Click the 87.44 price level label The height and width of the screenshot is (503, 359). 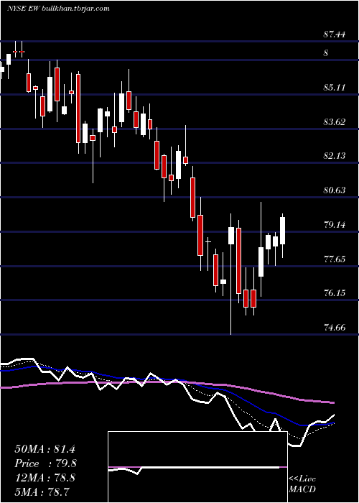point(335,34)
